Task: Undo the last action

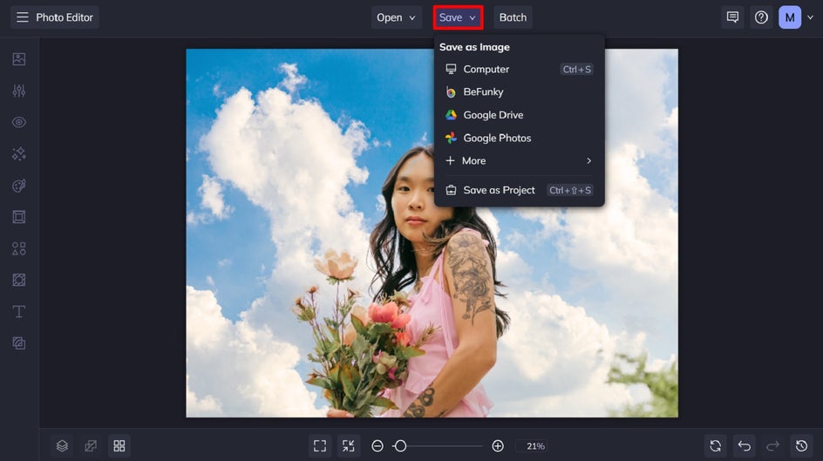Action: 745,446
